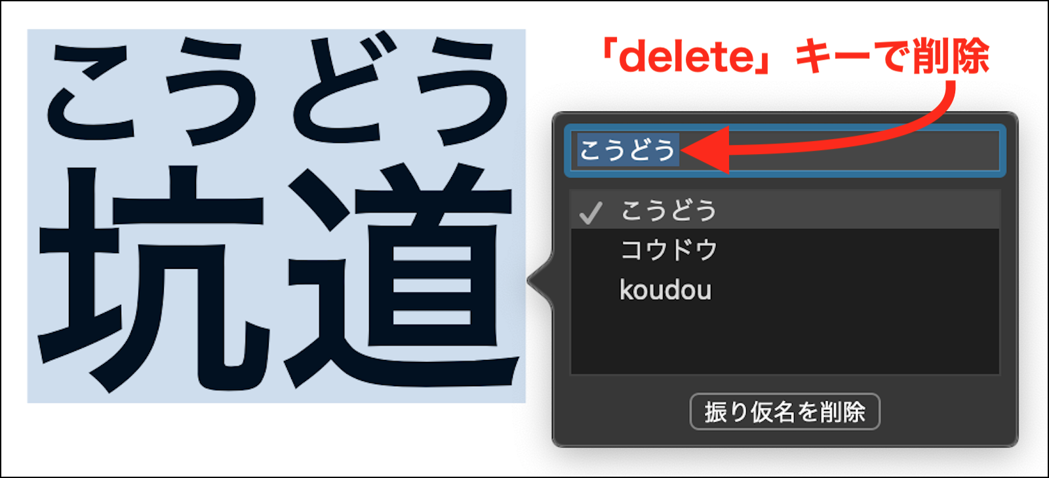The image size is (1049, 478).
Task: Pick the romaji koudou option
Action: point(785,290)
